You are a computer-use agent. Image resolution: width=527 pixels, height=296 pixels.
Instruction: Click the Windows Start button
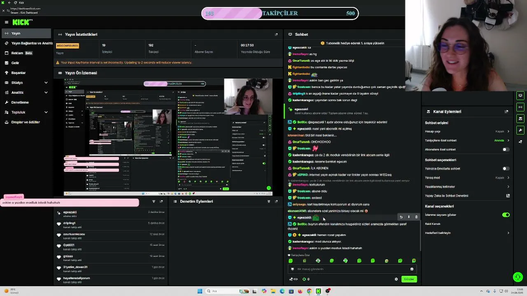click(200, 291)
